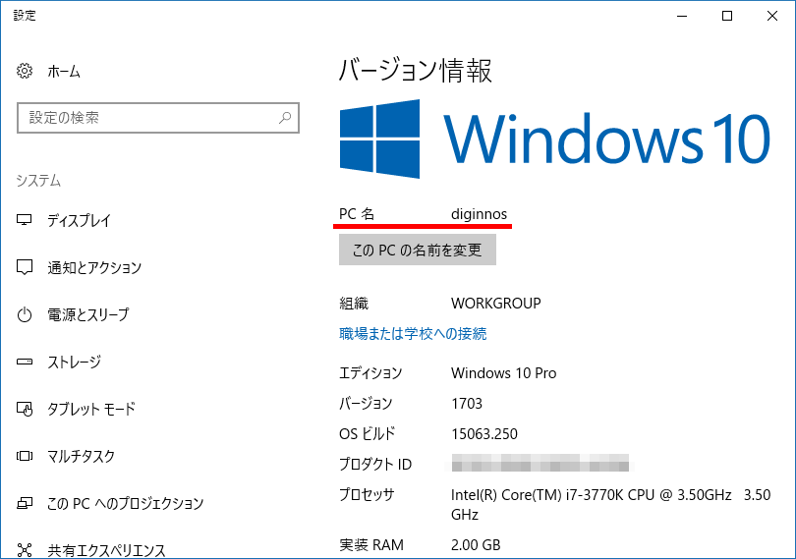Select the Intel(R) Core(TM) i7-3770K processor text

(610, 505)
